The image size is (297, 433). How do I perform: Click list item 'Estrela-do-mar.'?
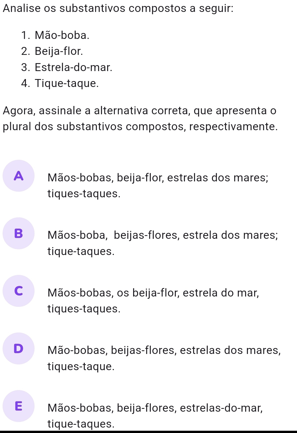[73, 67]
